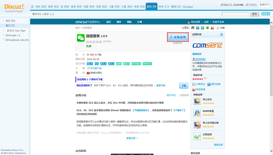Viewport: 273px width, 155px height.
Task: Share via green clover icon
Action: pos(207,28)
